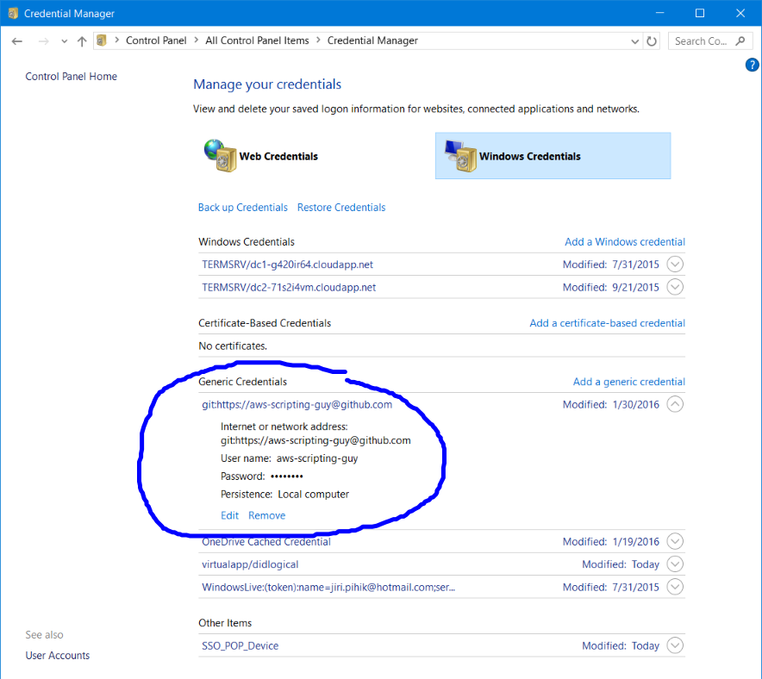Open User Accounts link

[x=58, y=655]
